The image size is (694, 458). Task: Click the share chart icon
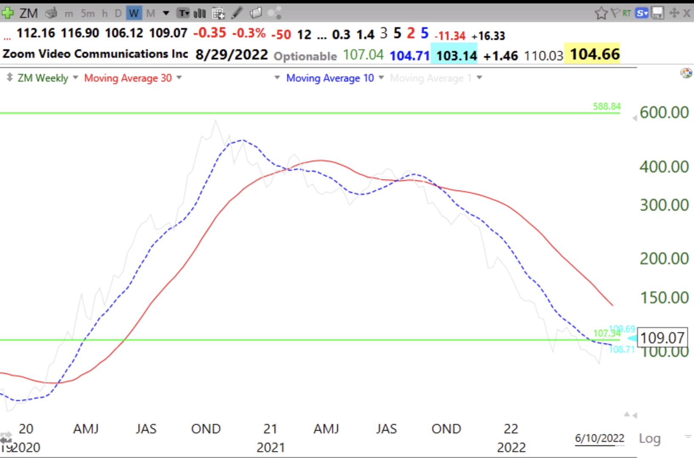274,13
